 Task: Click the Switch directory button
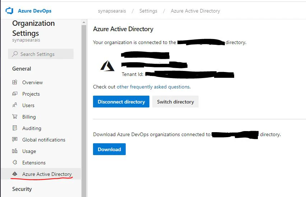pos(175,102)
